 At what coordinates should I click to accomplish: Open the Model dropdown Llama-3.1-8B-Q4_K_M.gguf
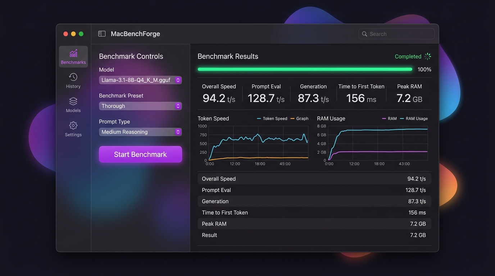click(x=140, y=80)
